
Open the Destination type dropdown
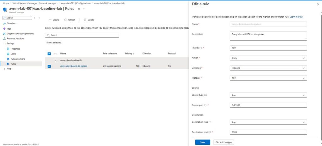(268, 122)
